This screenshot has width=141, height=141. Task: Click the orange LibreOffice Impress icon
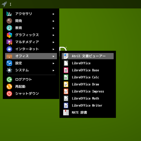(x=66, y=91)
